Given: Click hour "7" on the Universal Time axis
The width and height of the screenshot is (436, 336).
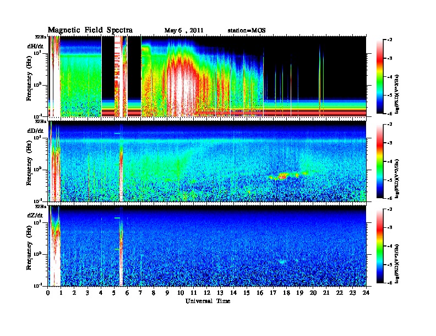Looking at the screenshot, I should 141,293.
